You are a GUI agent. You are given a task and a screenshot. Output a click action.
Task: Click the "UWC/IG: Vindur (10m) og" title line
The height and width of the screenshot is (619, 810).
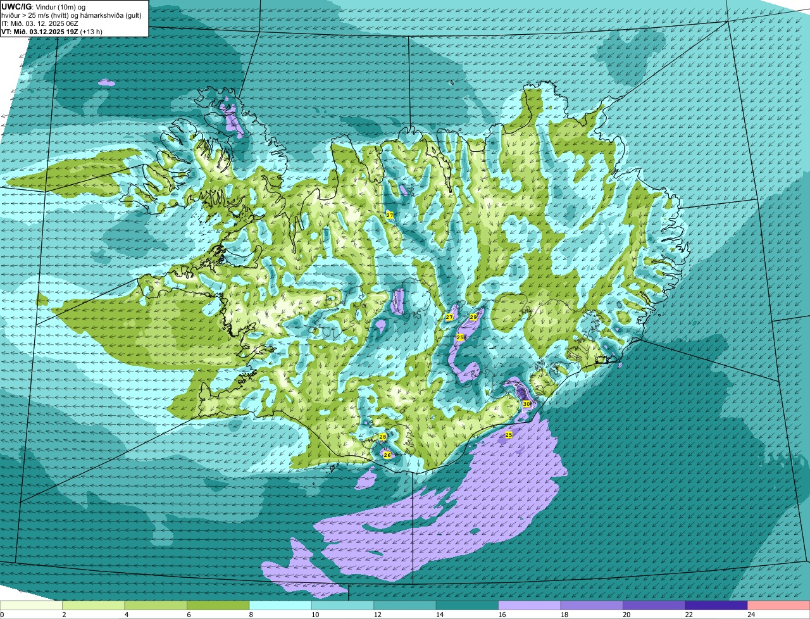pyautogui.click(x=44, y=7)
